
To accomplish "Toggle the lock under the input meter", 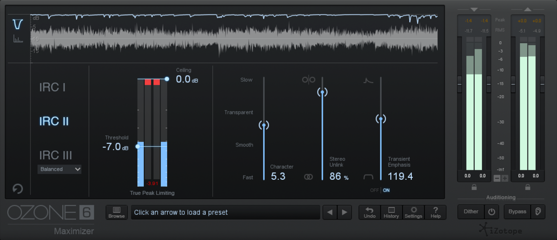I will [474, 187].
